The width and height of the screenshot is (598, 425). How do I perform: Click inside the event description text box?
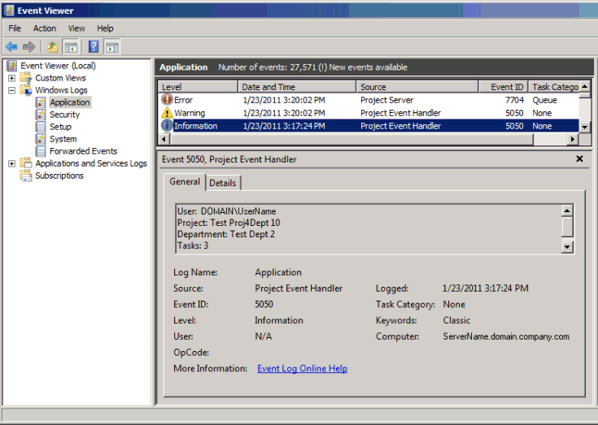(369, 228)
